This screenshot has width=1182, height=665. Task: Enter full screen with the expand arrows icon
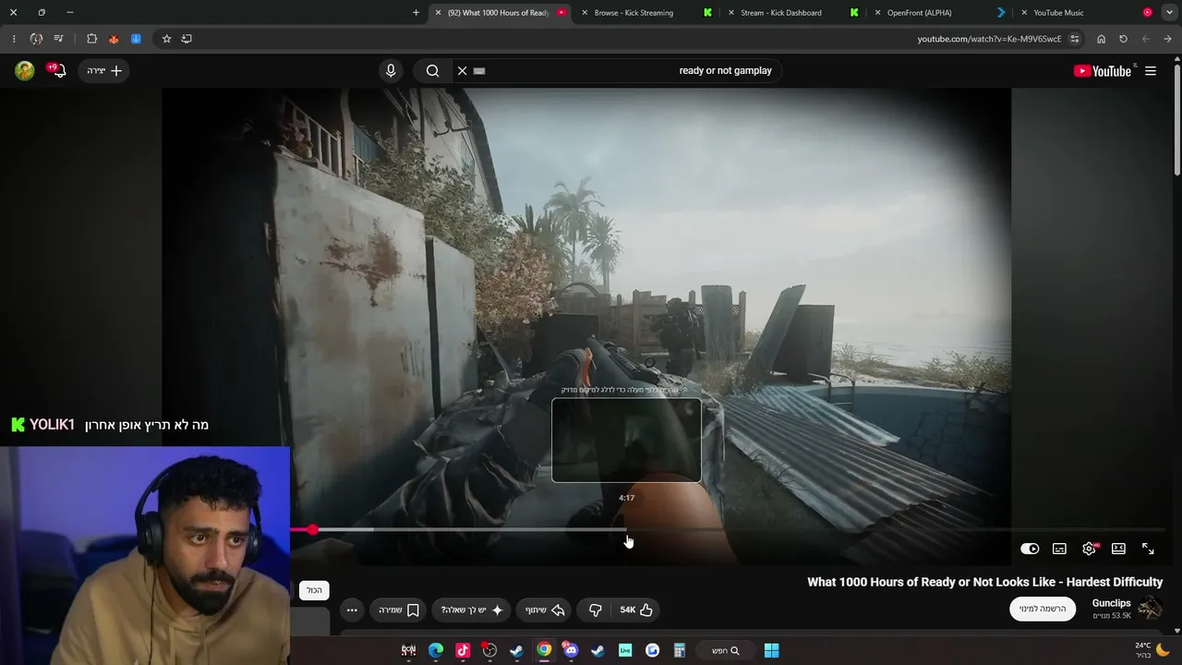click(x=1148, y=549)
